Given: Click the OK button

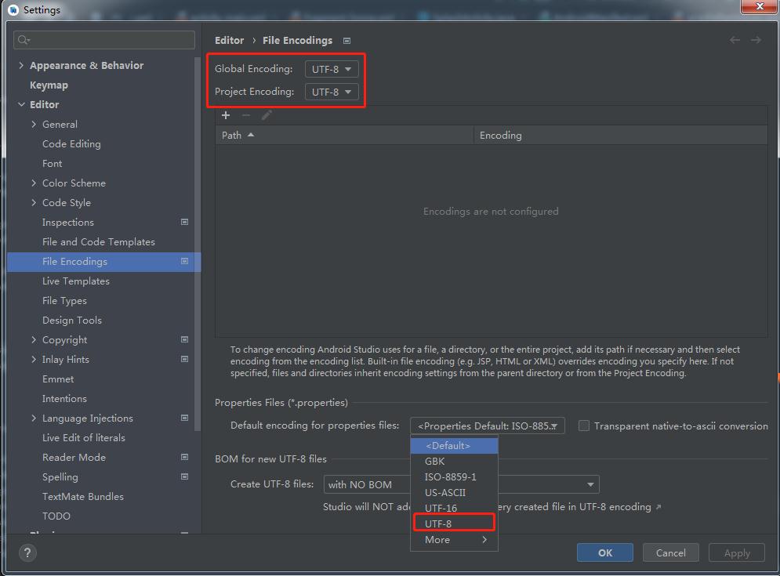Looking at the screenshot, I should [605, 552].
